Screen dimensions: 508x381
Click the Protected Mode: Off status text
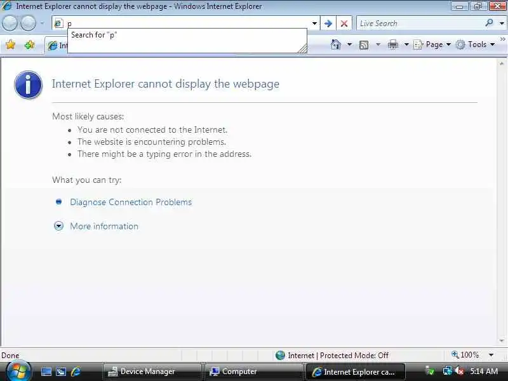click(354, 356)
